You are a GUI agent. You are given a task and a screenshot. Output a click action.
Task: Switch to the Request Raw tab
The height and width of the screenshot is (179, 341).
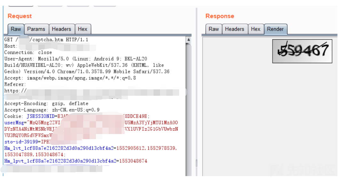coord(16,29)
